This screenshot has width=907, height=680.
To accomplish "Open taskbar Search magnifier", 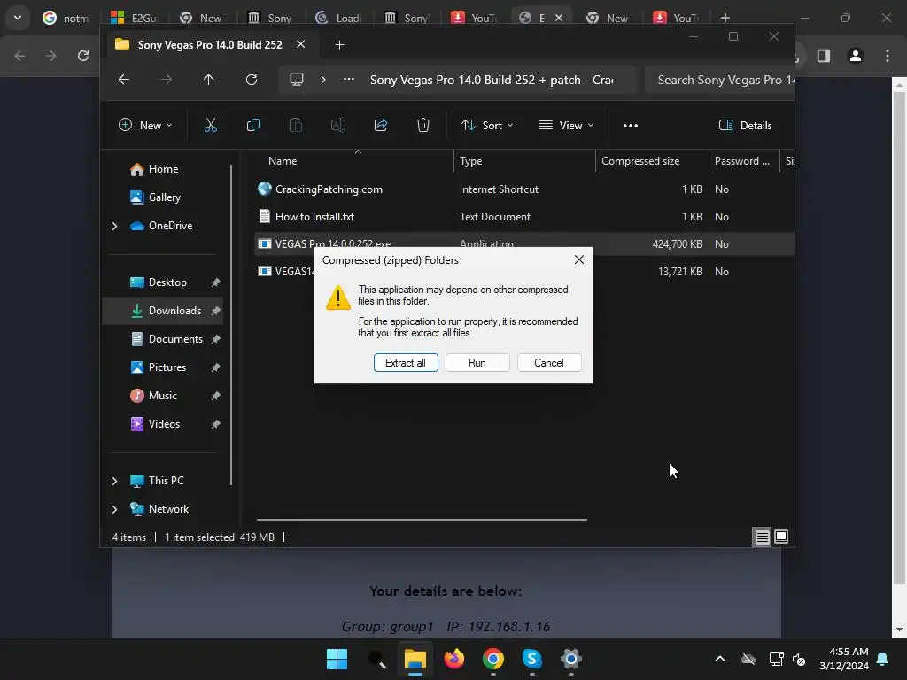I will pos(376,659).
